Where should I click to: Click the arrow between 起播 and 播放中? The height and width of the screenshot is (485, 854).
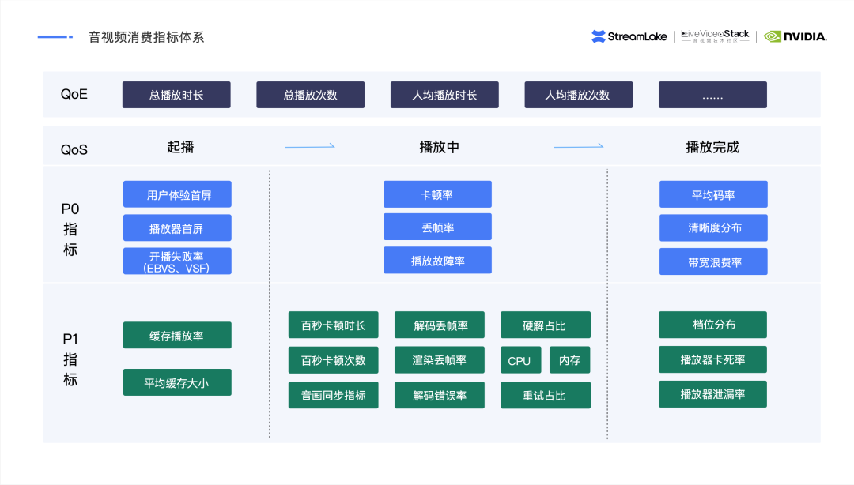click(x=309, y=146)
